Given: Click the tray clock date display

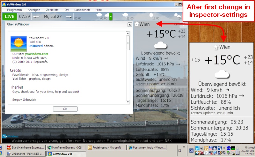Looking at the screenshot, I should click(248, 151).
